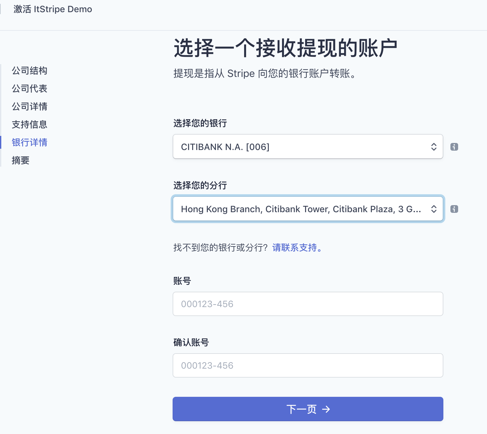
Task: Click the info icon beside the branch dropdown
Action: tap(454, 209)
